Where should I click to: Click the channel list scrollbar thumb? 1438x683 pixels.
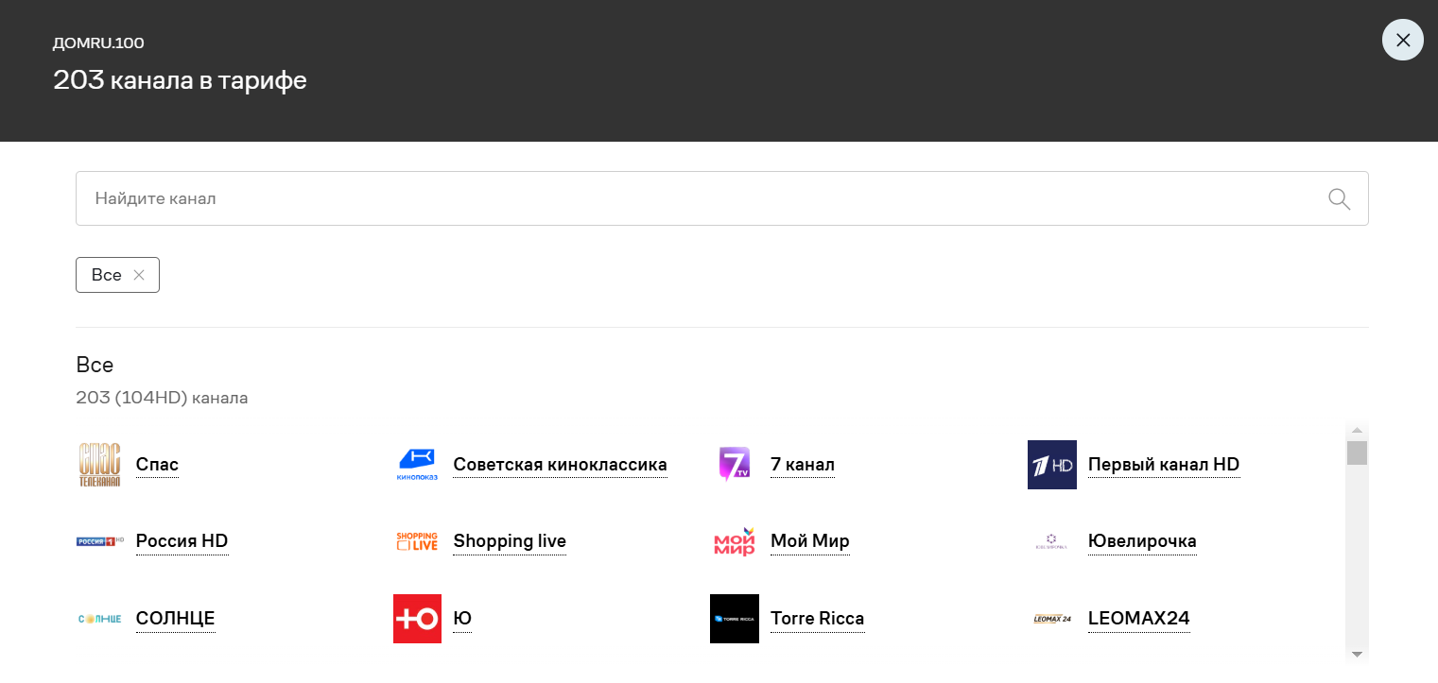point(1357,452)
